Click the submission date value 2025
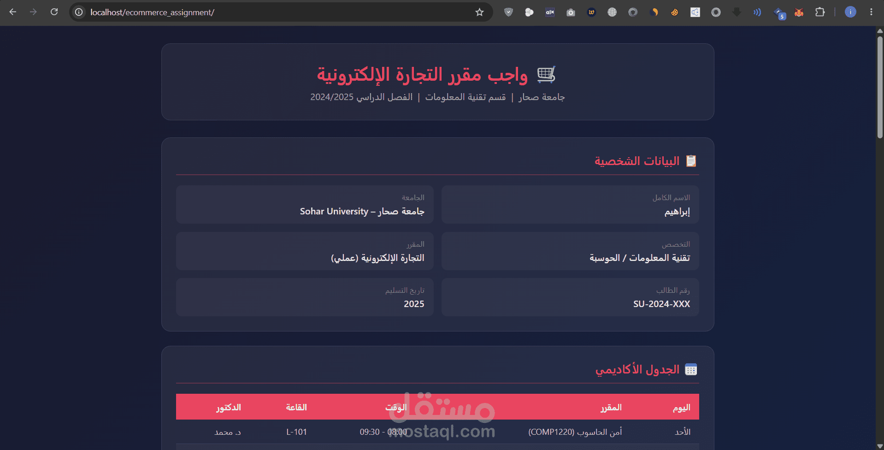 [x=414, y=304]
